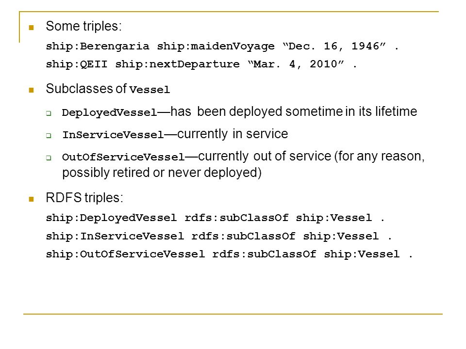Click the date literal "Mar. 4, 2010"
The height and width of the screenshot is (349, 466).
(x=296, y=64)
